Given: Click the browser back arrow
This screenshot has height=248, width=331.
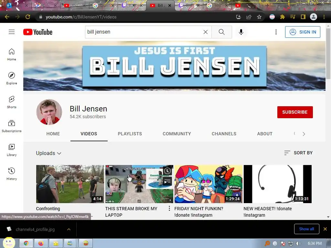Looking at the screenshot, I should [x=7, y=17].
